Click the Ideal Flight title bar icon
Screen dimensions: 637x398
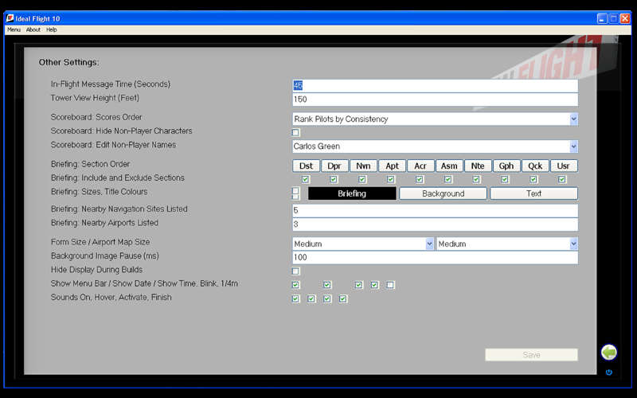click(x=10, y=18)
